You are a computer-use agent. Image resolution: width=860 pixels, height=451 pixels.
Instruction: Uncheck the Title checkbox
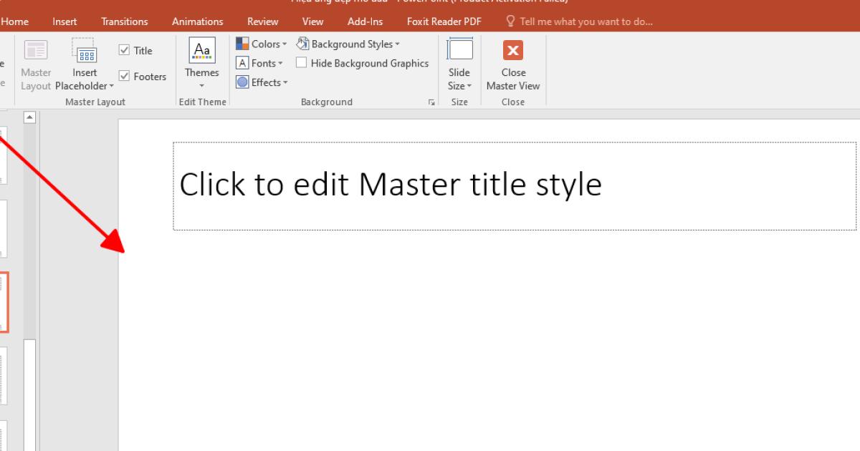pyautogui.click(x=125, y=50)
